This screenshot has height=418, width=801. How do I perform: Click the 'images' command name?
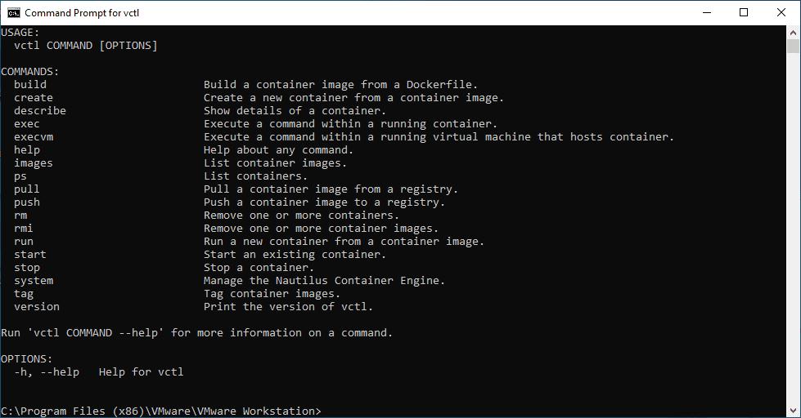pos(34,162)
